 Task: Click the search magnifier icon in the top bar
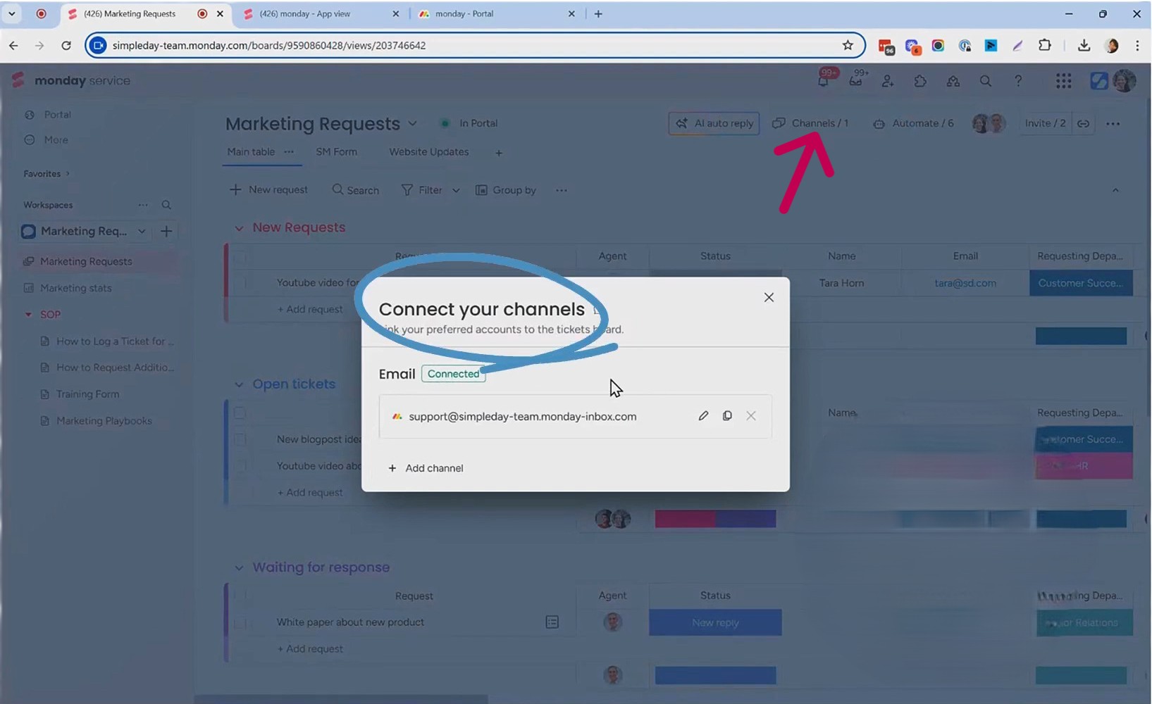click(986, 81)
